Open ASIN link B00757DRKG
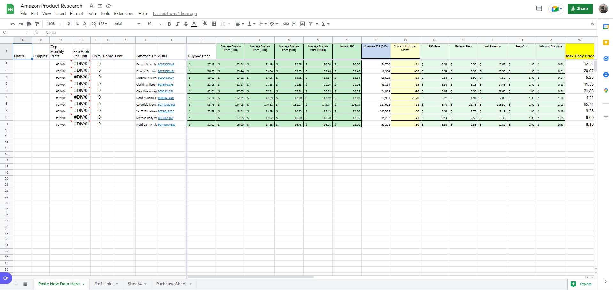This screenshot has width=613, height=290. click(x=166, y=64)
